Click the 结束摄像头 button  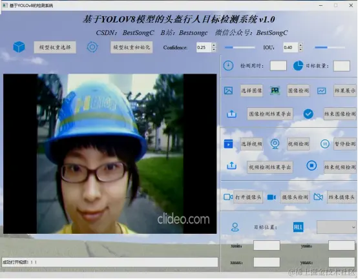coord(342,197)
